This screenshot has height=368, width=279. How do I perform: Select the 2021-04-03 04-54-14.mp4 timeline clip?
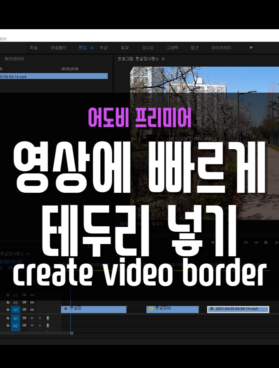[x=238, y=309]
